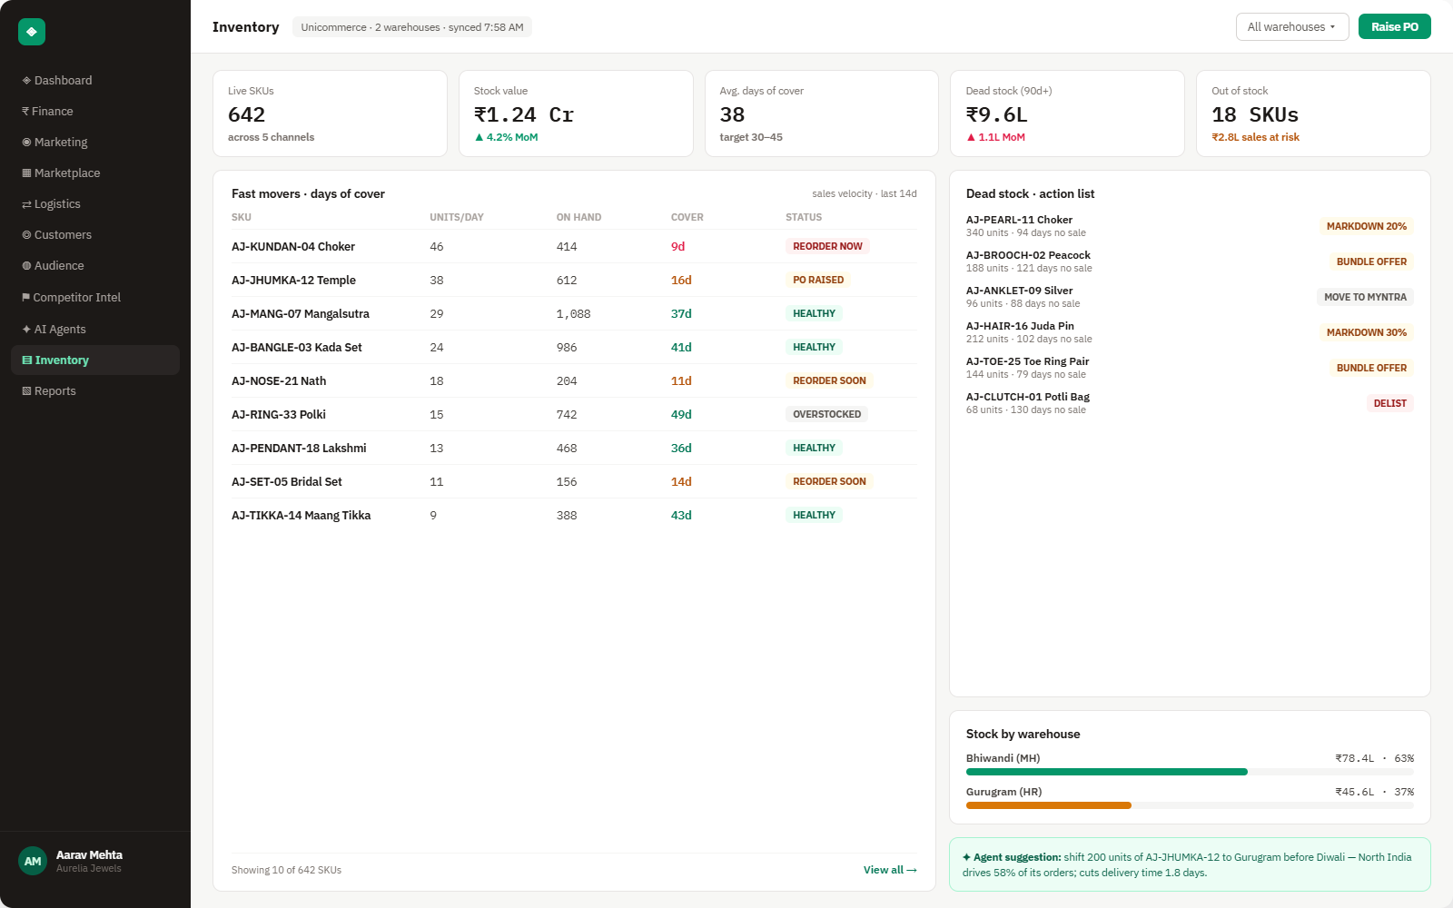The image size is (1453, 908).
Task: Click the Unicommerce sync status chip
Action: 412,27
